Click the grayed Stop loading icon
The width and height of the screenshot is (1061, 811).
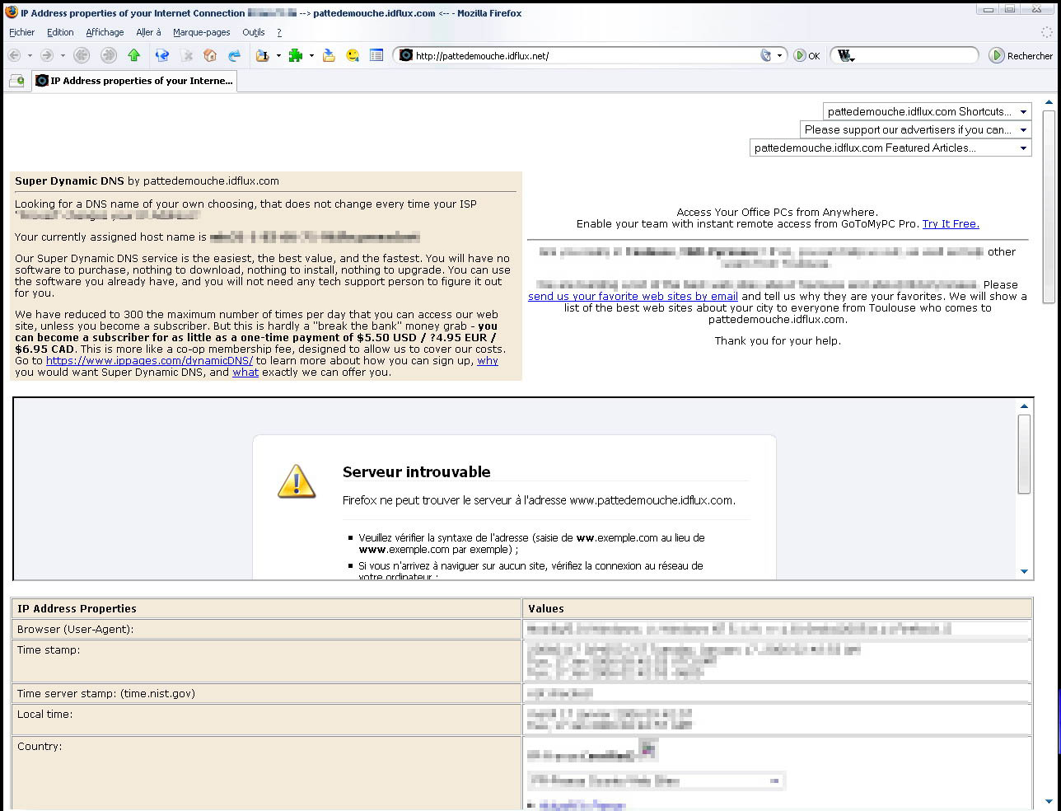tap(187, 55)
